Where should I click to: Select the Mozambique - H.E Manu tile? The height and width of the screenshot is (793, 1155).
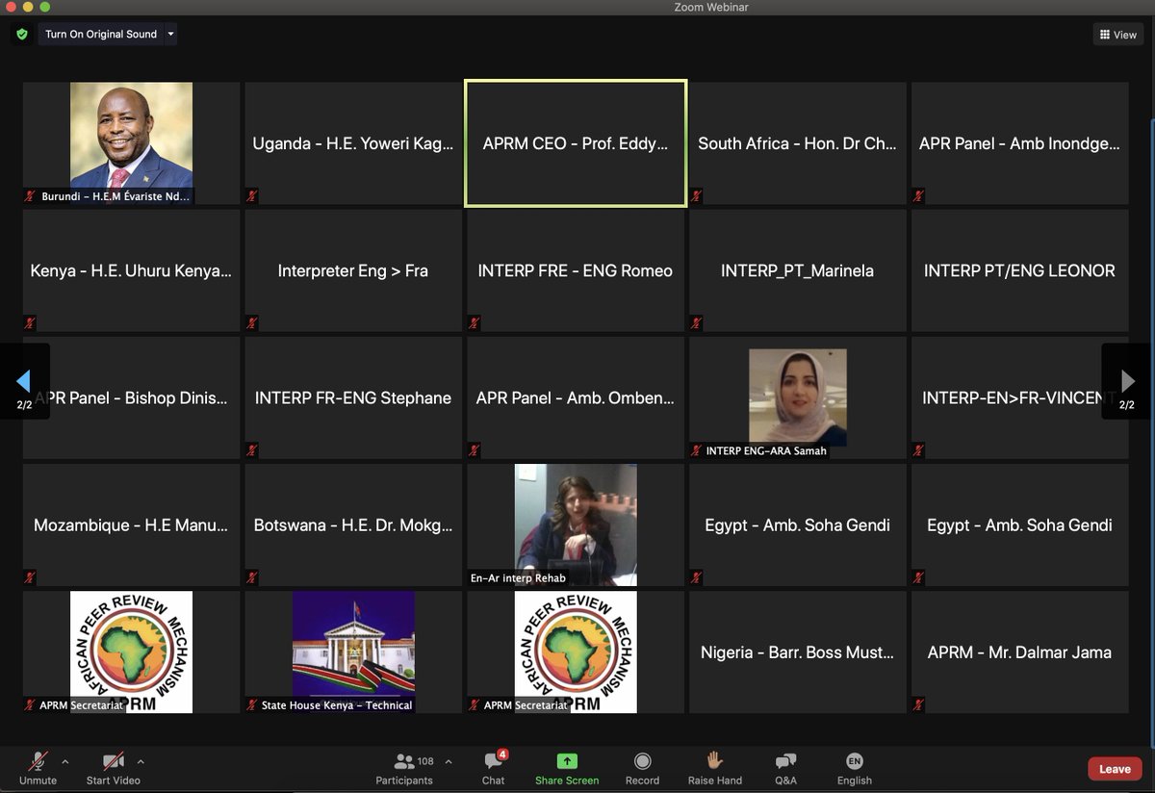tap(131, 524)
